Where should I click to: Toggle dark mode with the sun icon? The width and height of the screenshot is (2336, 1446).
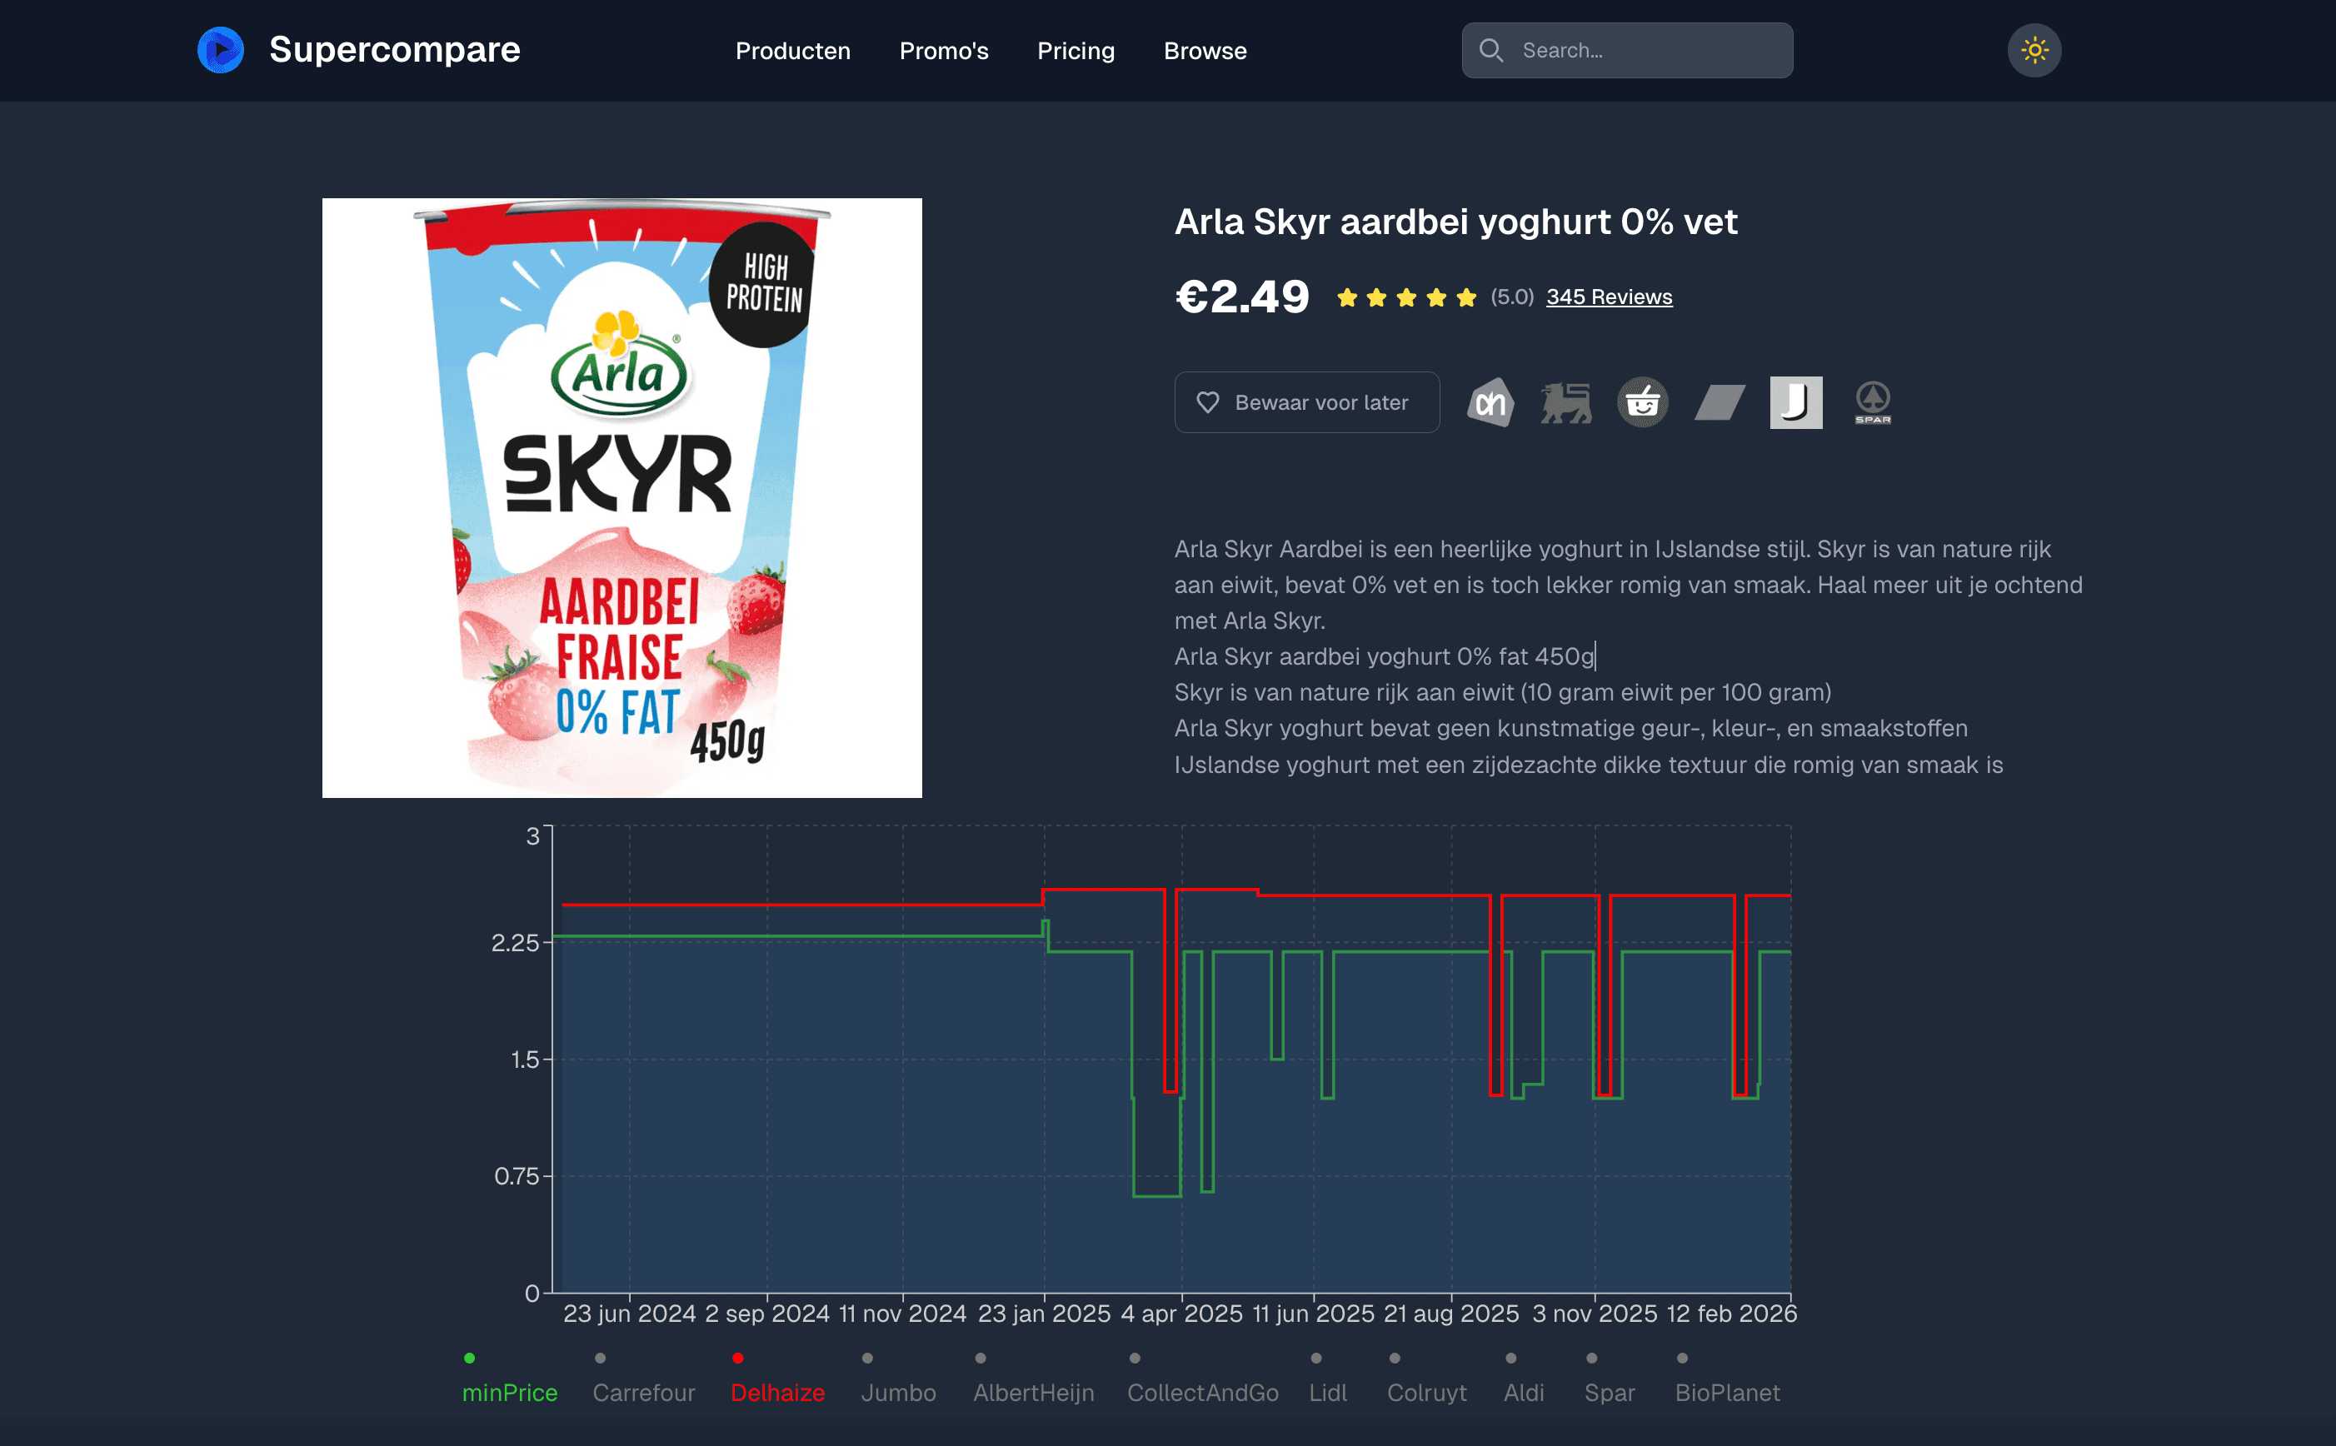click(2034, 50)
